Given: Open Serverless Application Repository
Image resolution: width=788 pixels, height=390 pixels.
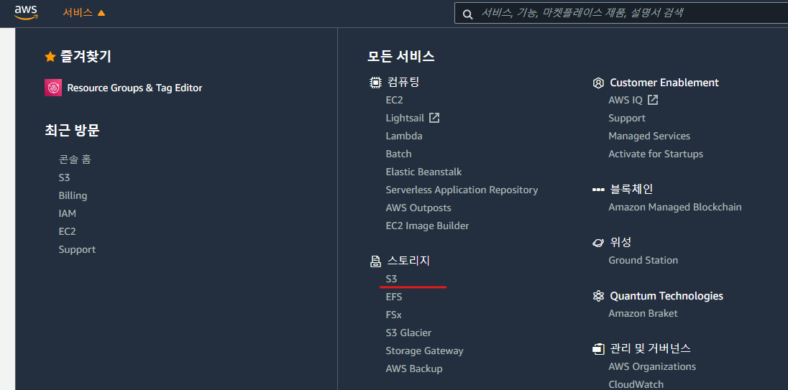Looking at the screenshot, I should pos(462,190).
